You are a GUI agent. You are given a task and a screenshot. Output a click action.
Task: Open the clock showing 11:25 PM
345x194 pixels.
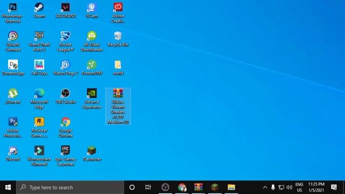[316, 188]
